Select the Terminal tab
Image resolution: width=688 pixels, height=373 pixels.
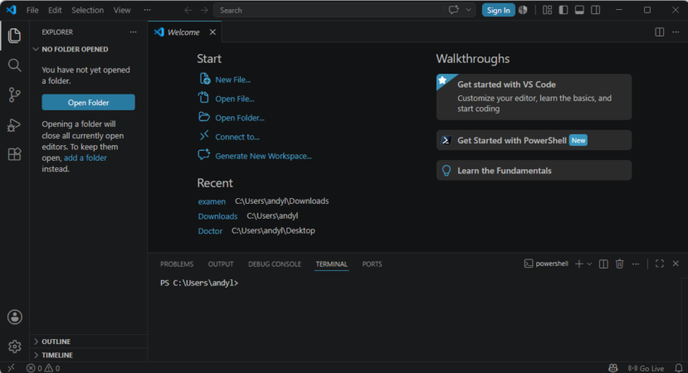coord(332,264)
